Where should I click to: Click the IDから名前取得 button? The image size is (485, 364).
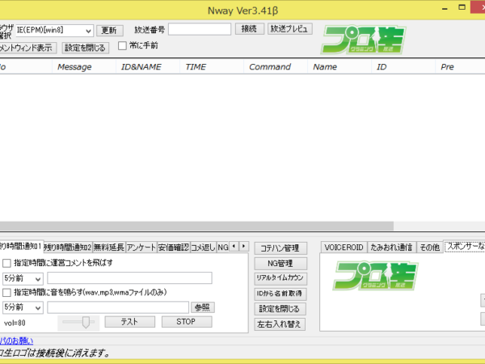pos(280,294)
